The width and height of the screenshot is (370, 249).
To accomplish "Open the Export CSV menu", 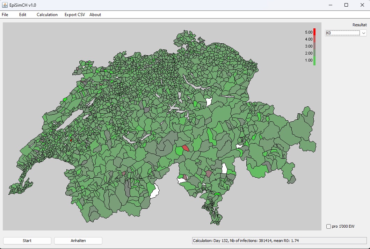I will click(74, 15).
